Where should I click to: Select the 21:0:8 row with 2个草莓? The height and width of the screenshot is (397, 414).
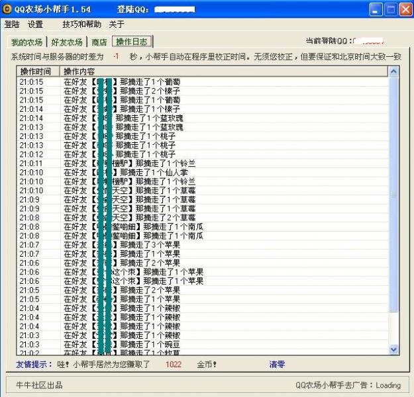[x=202, y=218]
